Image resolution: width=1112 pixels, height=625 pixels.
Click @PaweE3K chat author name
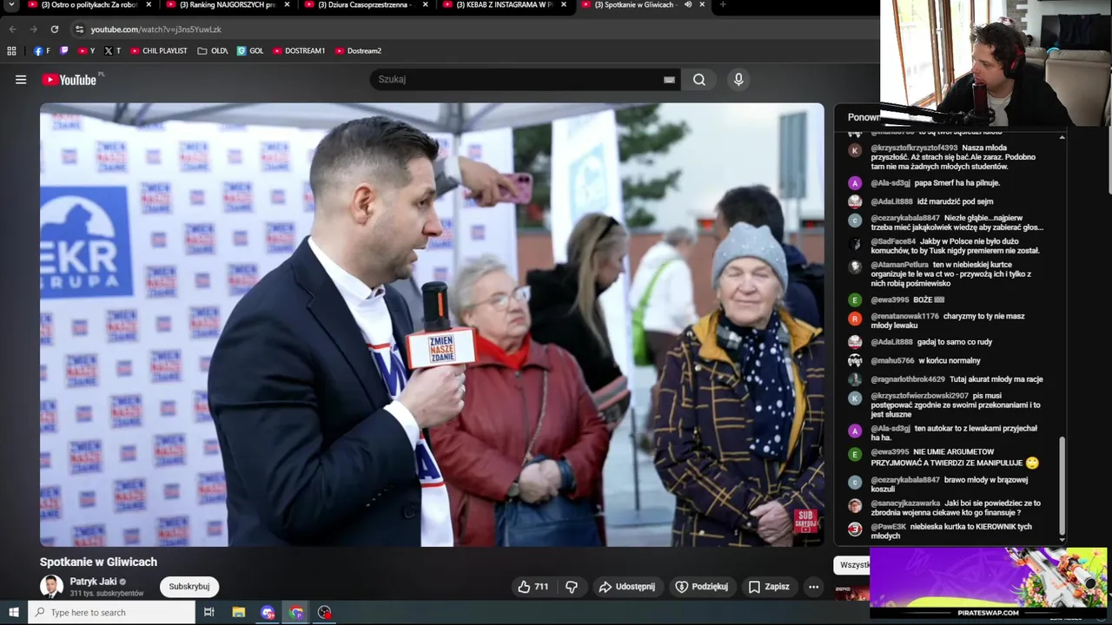coord(889,527)
